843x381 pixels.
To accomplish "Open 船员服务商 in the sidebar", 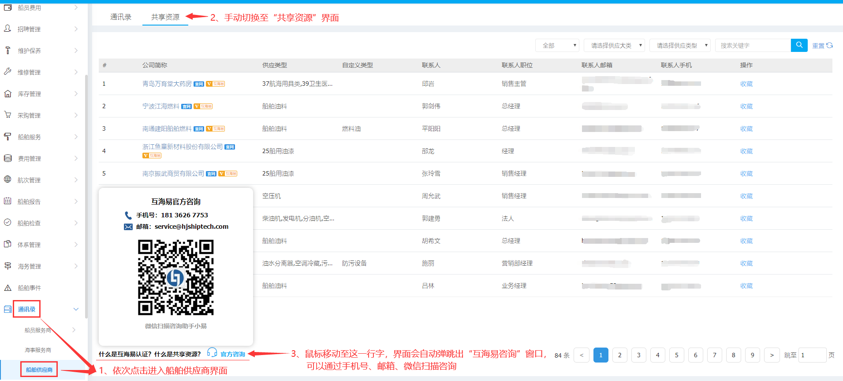I will pyautogui.click(x=38, y=330).
